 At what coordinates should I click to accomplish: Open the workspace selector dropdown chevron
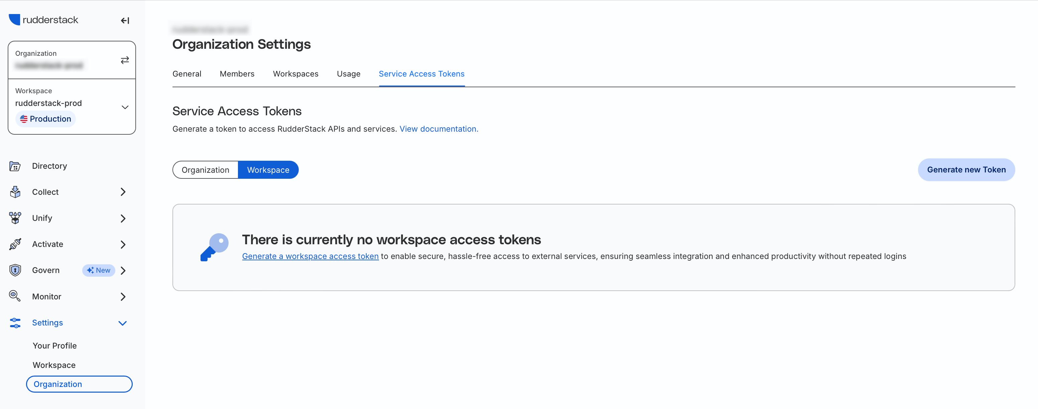click(x=125, y=107)
